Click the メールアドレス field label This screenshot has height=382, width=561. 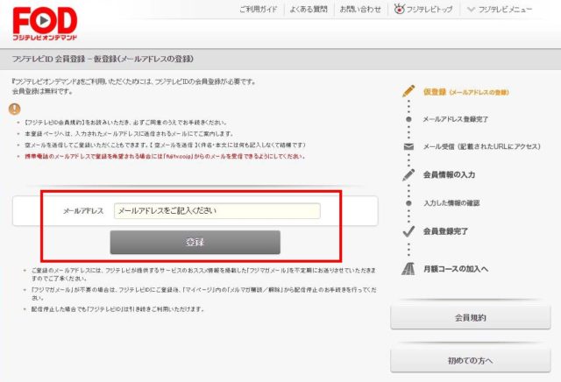click(x=83, y=211)
